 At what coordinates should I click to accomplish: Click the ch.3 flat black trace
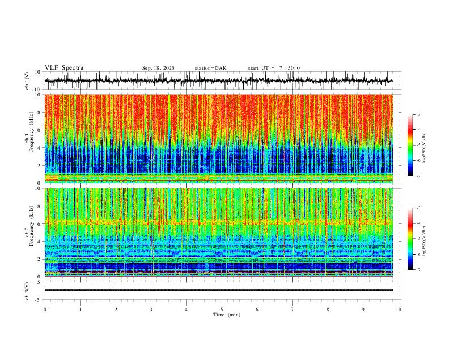pyautogui.click(x=218, y=290)
